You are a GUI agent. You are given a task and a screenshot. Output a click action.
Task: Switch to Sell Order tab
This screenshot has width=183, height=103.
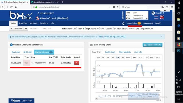point(27,52)
